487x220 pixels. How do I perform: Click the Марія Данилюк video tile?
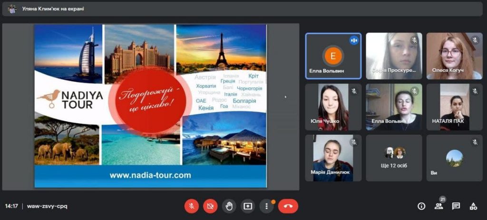click(x=333, y=158)
